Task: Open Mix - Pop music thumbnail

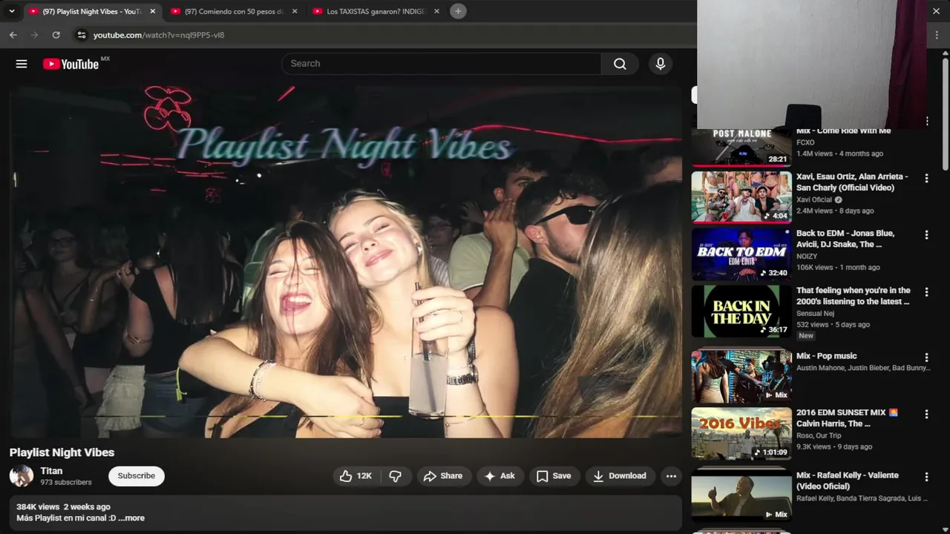Action: pyautogui.click(x=741, y=375)
